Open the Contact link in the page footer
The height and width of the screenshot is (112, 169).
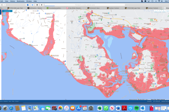click(x=17, y=101)
